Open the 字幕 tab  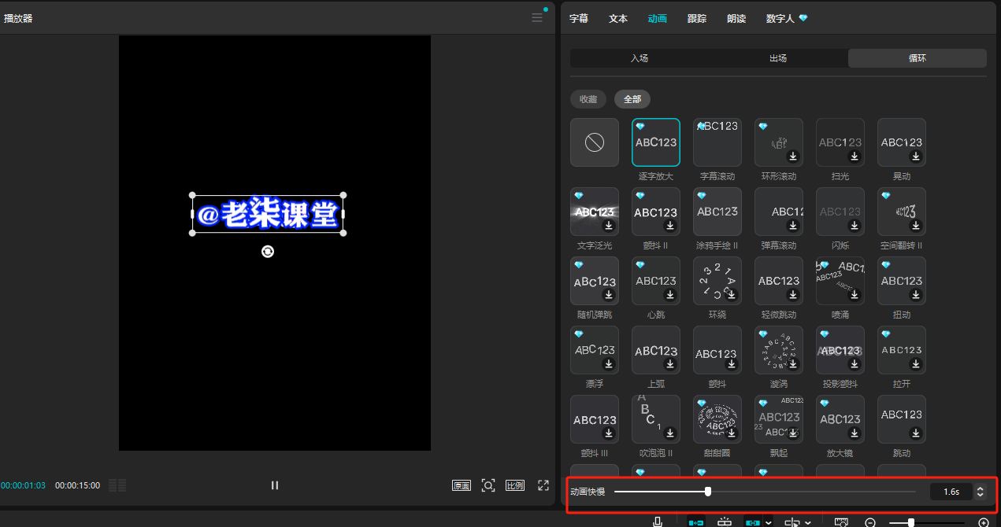(x=579, y=18)
